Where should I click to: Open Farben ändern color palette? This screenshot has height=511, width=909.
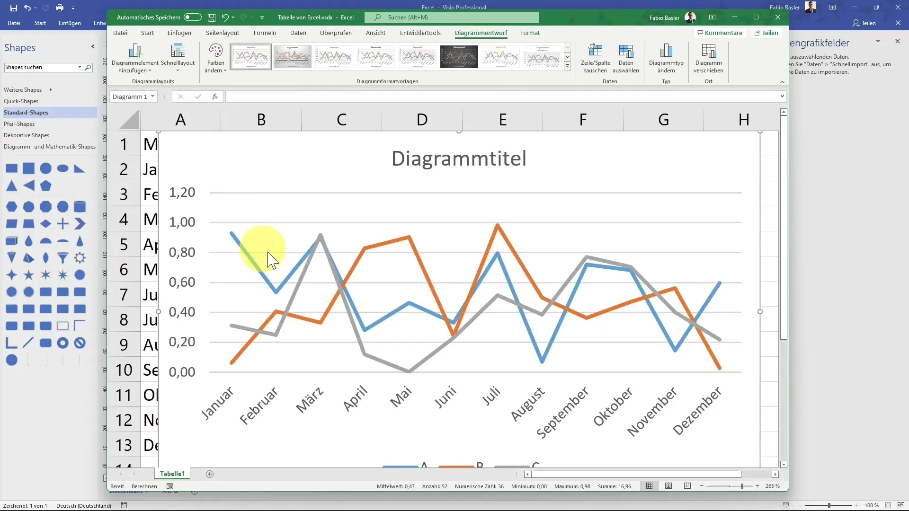pos(215,58)
